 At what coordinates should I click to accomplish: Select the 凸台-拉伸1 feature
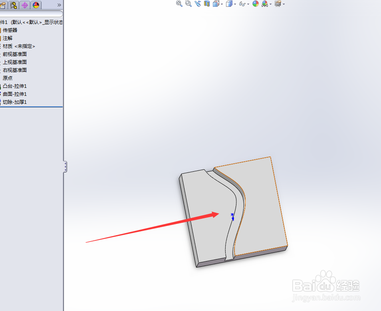[15, 86]
